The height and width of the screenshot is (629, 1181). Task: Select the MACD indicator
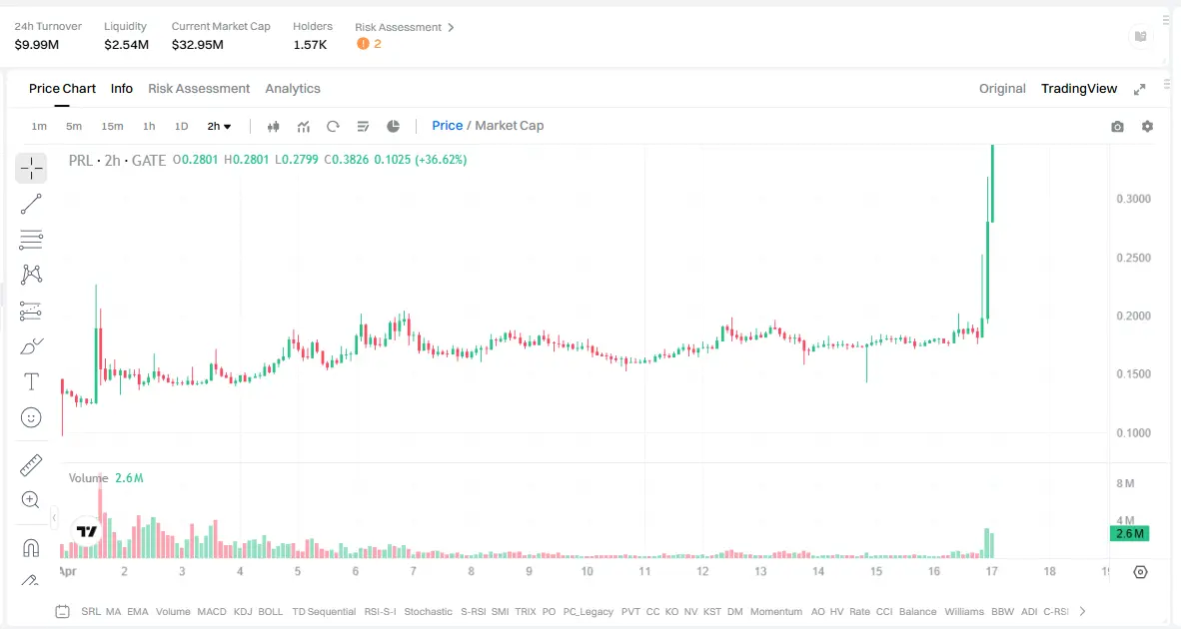pyautogui.click(x=211, y=611)
